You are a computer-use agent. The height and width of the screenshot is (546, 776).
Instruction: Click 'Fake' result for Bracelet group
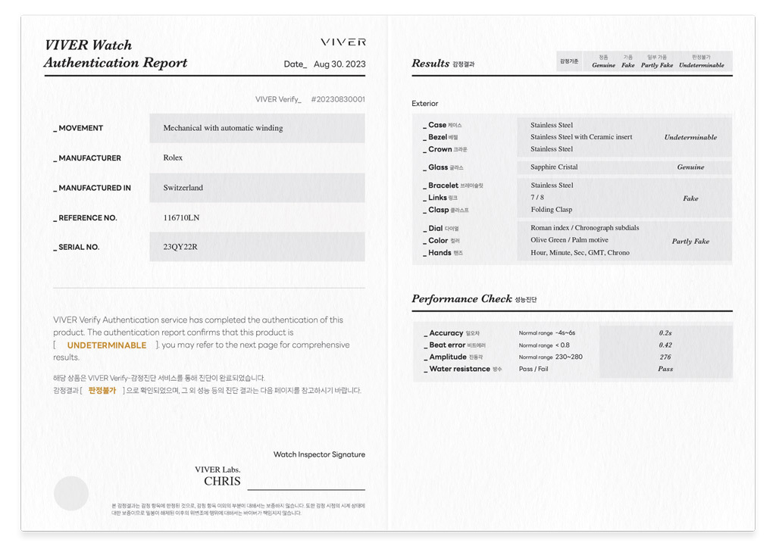coord(690,198)
